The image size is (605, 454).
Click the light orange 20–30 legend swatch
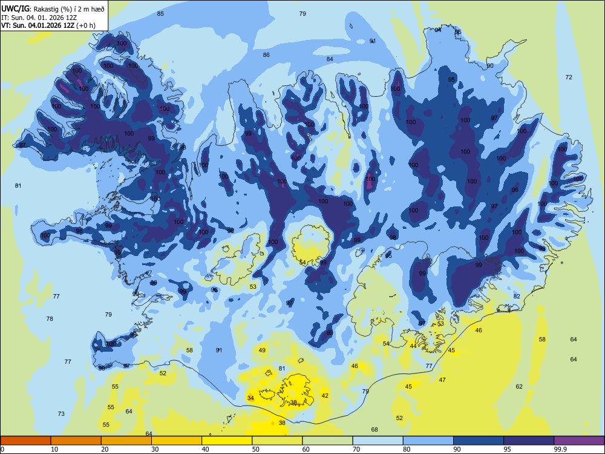pyautogui.click(x=126, y=441)
